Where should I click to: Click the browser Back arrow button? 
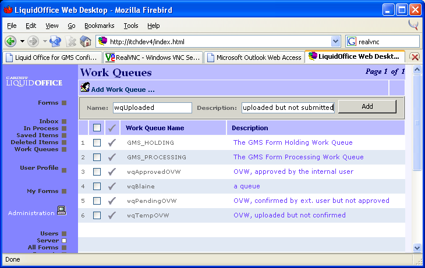tap(10, 41)
